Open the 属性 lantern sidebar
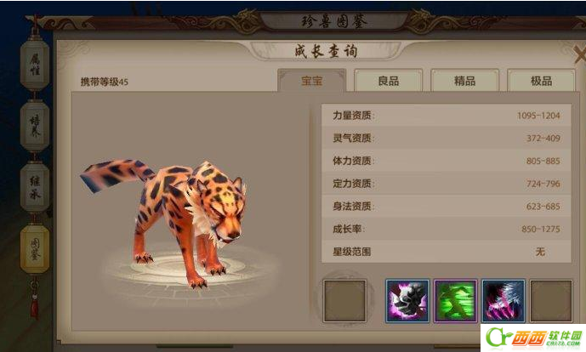 35,65
